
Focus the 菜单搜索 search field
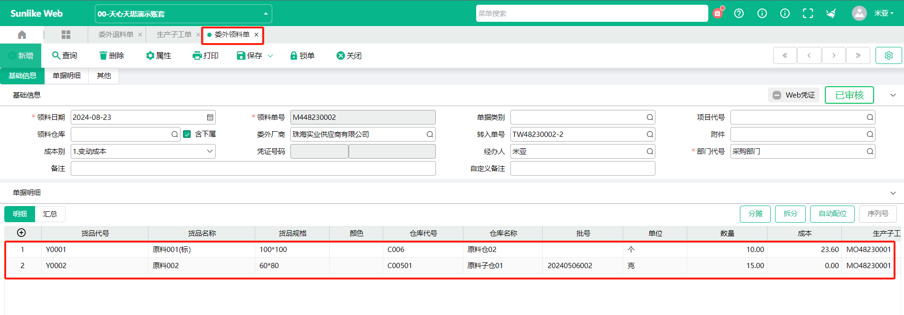[x=592, y=13]
